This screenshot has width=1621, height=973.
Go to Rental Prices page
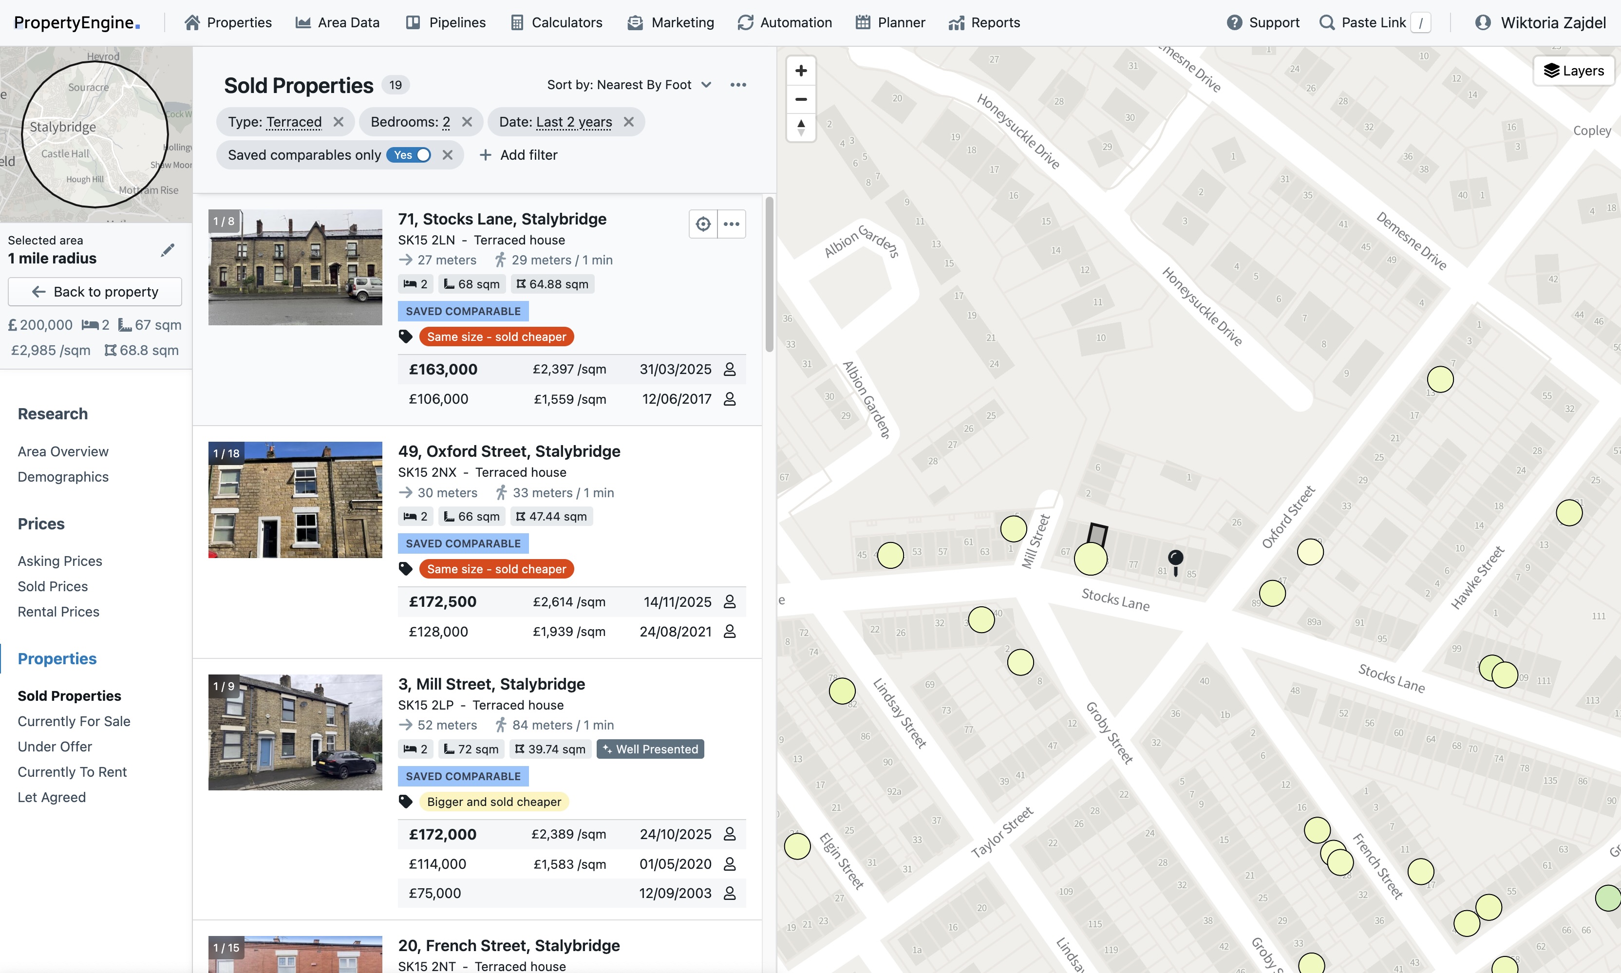(x=58, y=612)
